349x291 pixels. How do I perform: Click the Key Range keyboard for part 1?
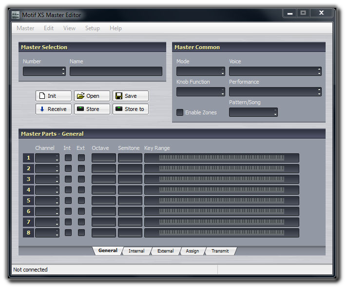click(x=222, y=158)
